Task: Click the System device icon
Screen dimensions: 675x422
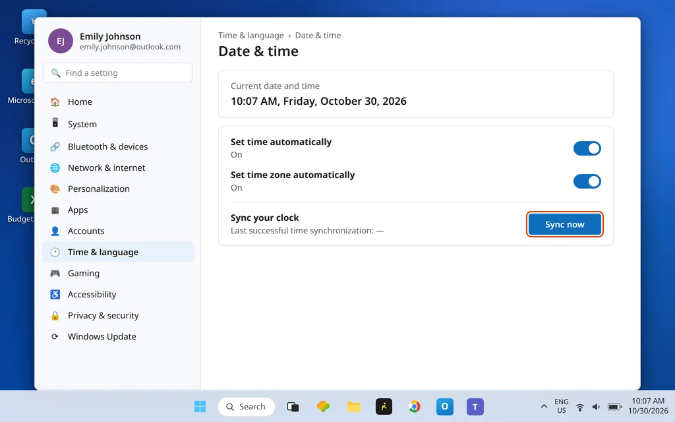Action: (55, 123)
